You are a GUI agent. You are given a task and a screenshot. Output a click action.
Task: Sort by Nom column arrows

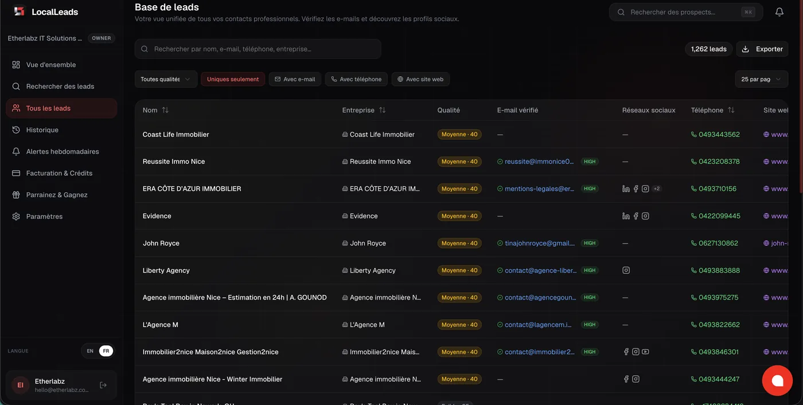click(x=165, y=110)
